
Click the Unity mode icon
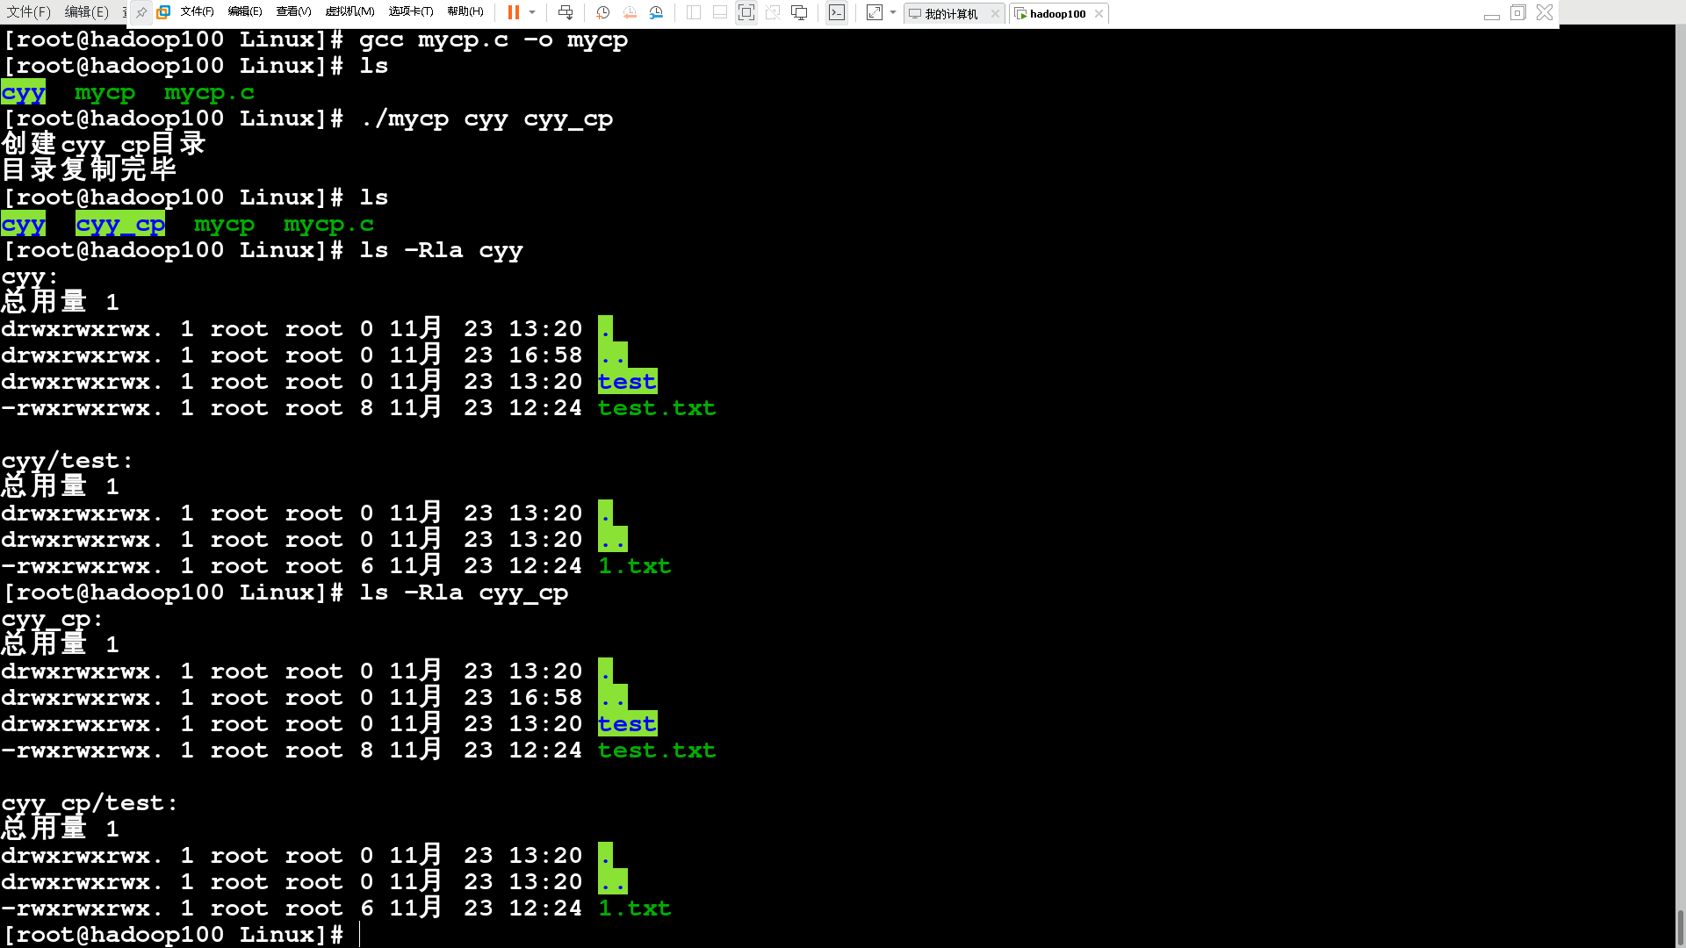[772, 12]
